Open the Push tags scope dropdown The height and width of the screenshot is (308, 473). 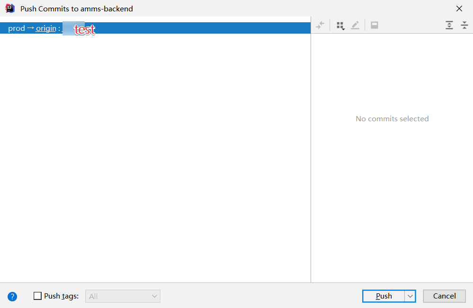(x=154, y=296)
